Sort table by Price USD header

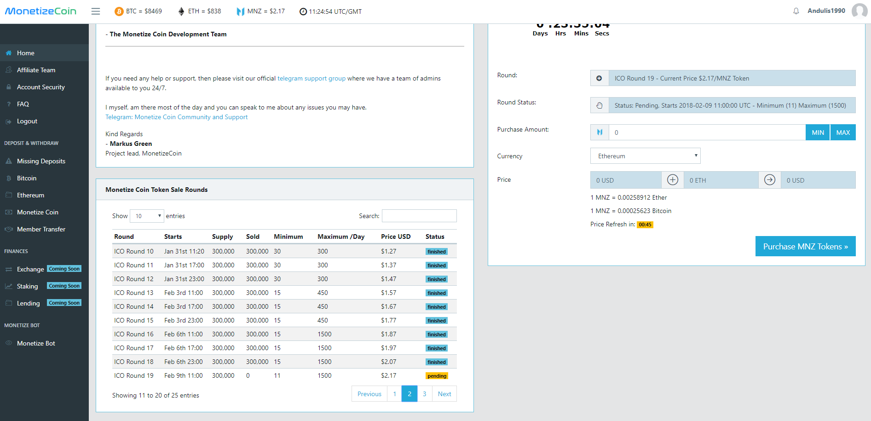pyautogui.click(x=396, y=236)
